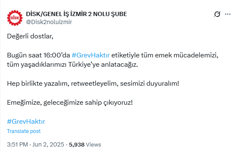Open the Grok explain-post icon
This screenshot has width=236, height=152.
click(x=217, y=14)
